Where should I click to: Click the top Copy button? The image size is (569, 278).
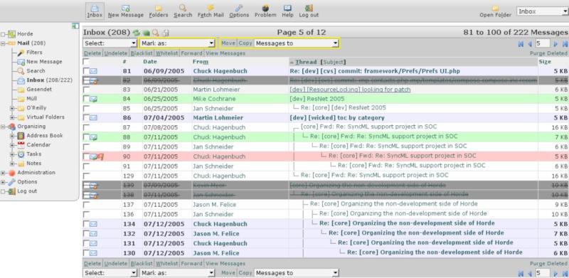[x=245, y=43]
